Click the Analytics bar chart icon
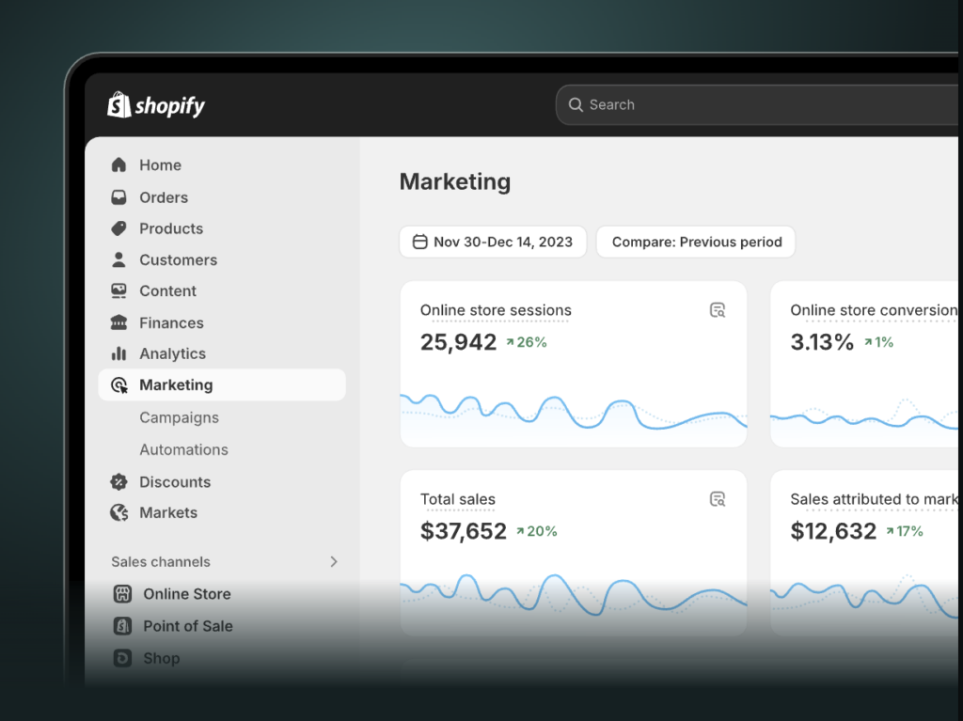This screenshot has width=963, height=721. tap(118, 353)
